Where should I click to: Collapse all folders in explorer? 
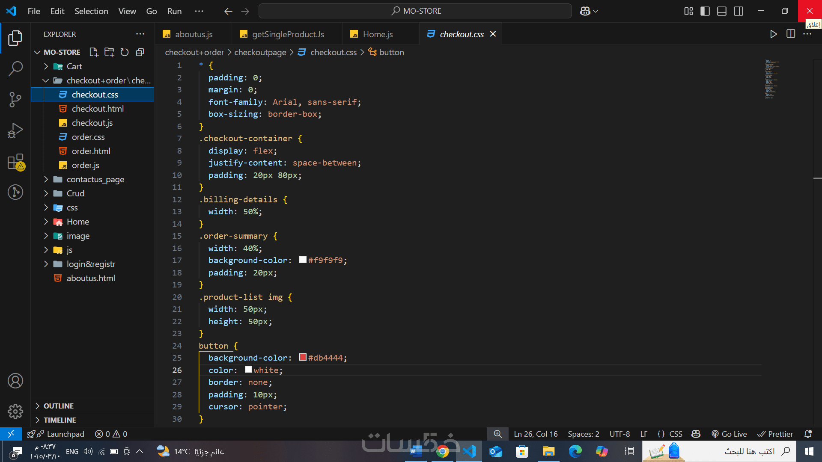click(x=140, y=52)
